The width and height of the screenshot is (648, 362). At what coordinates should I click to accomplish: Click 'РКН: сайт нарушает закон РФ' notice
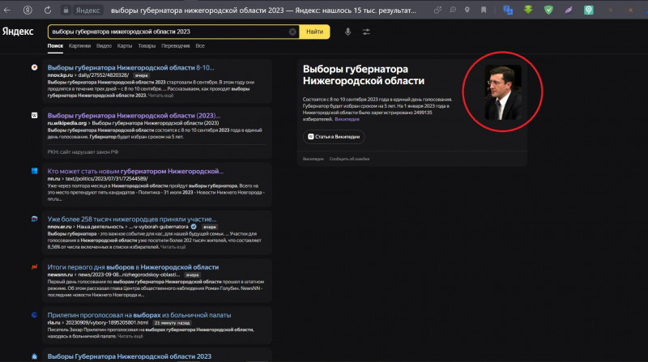click(x=83, y=152)
